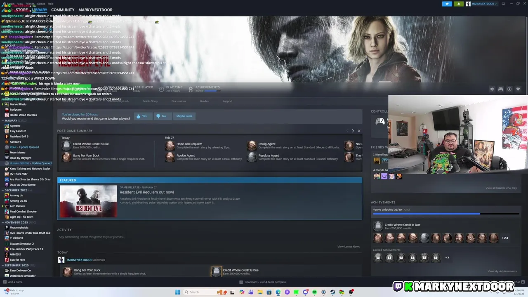The image size is (528, 297).
Task: Open 'Resident Evil Requiem out now!' news
Action: coord(147,192)
